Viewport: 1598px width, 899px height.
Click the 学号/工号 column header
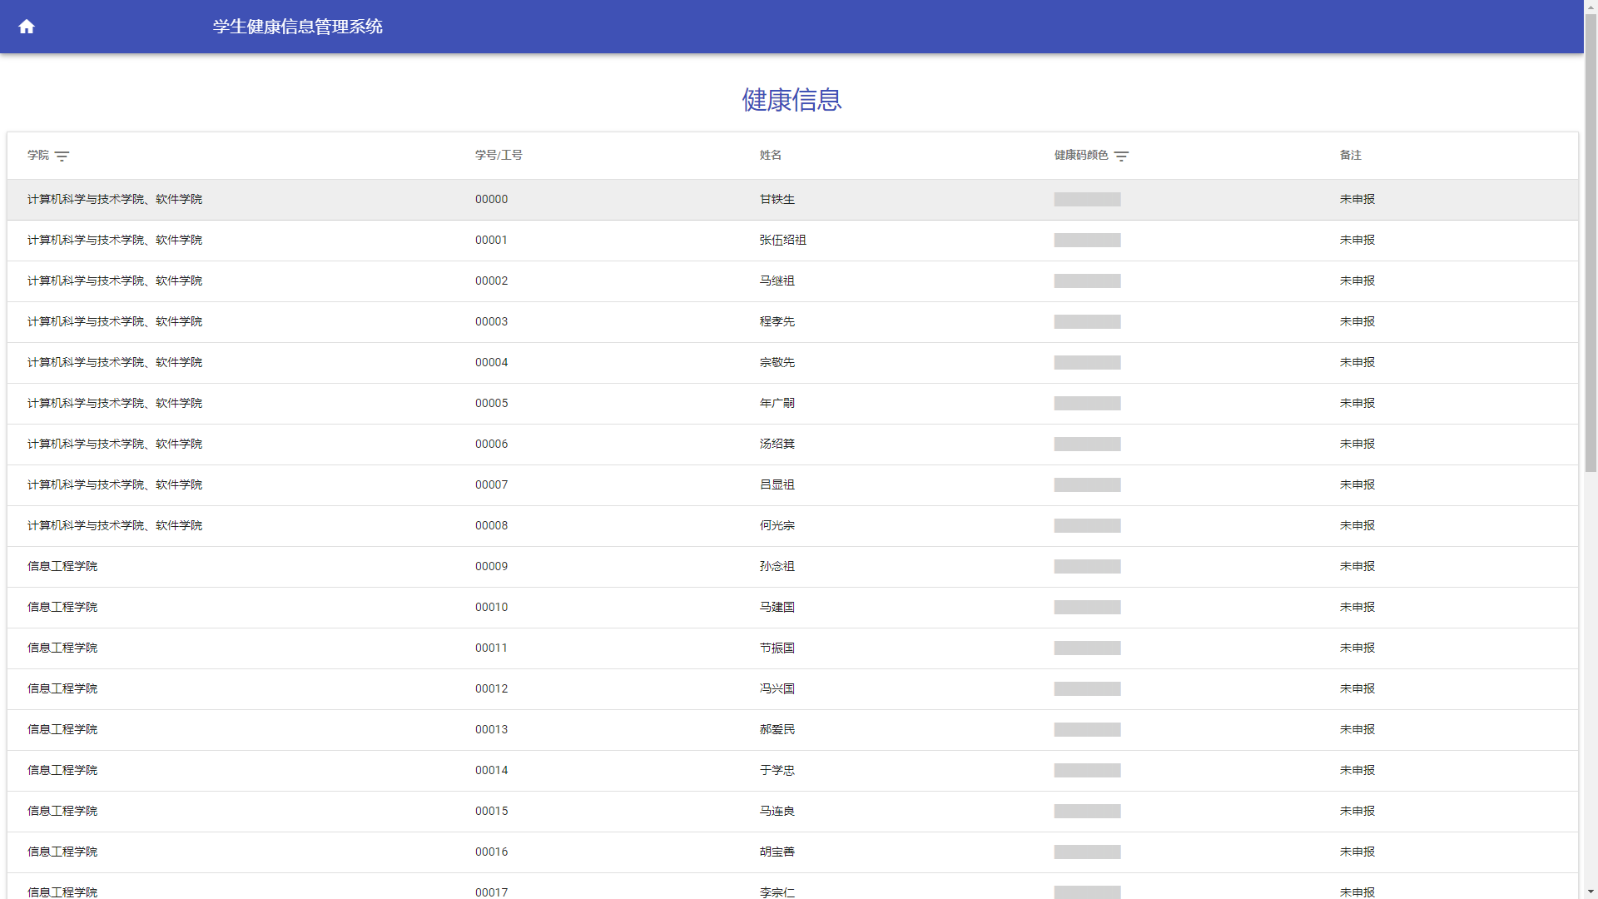pyautogui.click(x=499, y=156)
